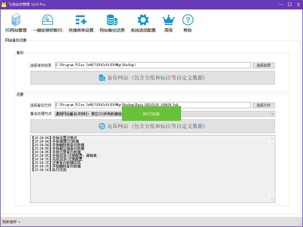Viewport: 303px width, 227px height.
Task: Open the IIS网站管理 server icon
Action: [x=16, y=20]
